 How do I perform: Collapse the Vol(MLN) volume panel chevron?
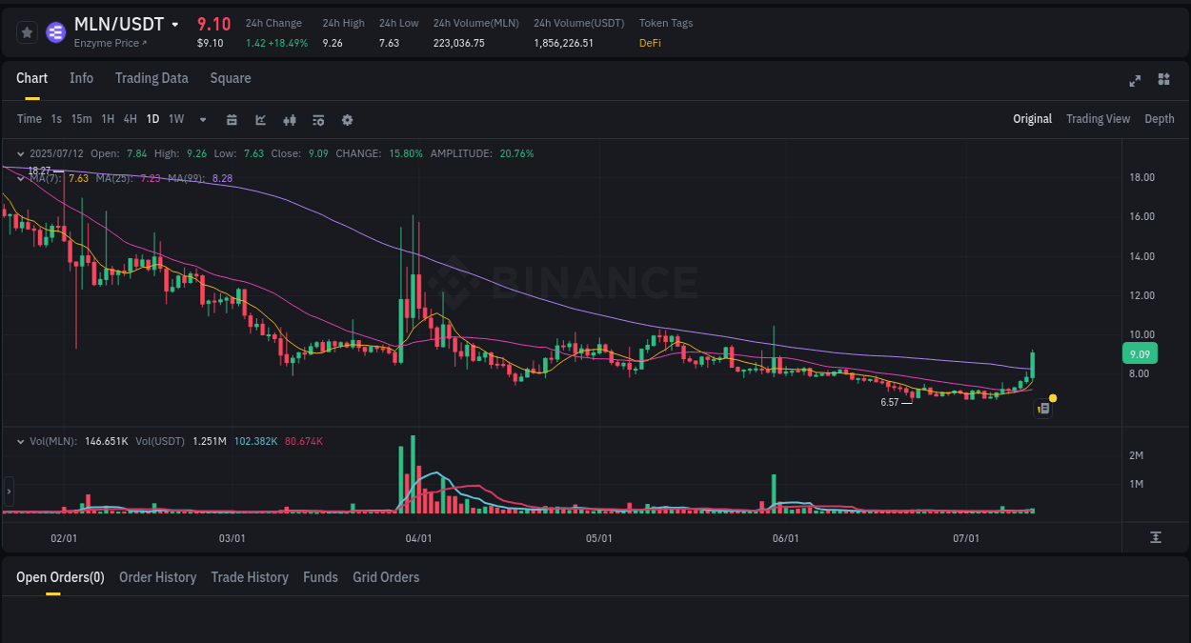click(20, 441)
